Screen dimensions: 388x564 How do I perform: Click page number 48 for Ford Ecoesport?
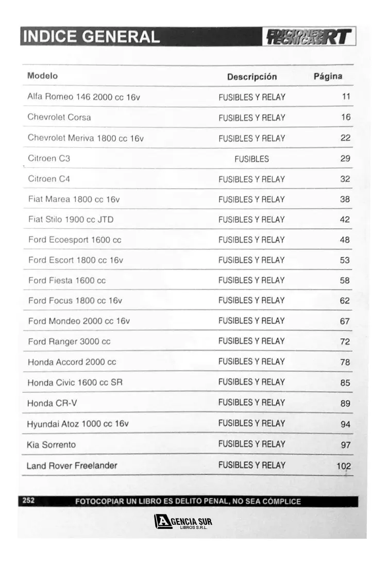click(345, 240)
